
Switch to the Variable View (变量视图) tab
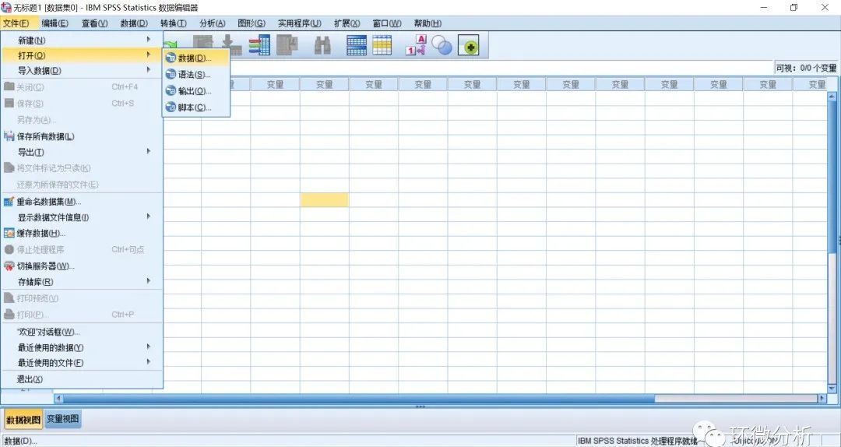pyautogui.click(x=63, y=419)
